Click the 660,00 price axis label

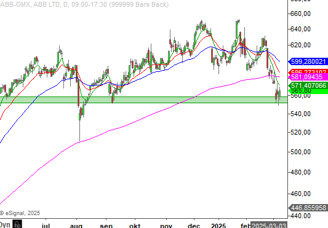[300, 14]
